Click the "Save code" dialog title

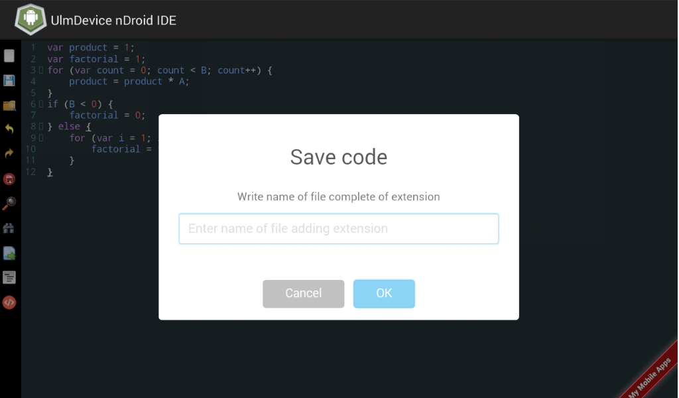[x=339, y=157]
